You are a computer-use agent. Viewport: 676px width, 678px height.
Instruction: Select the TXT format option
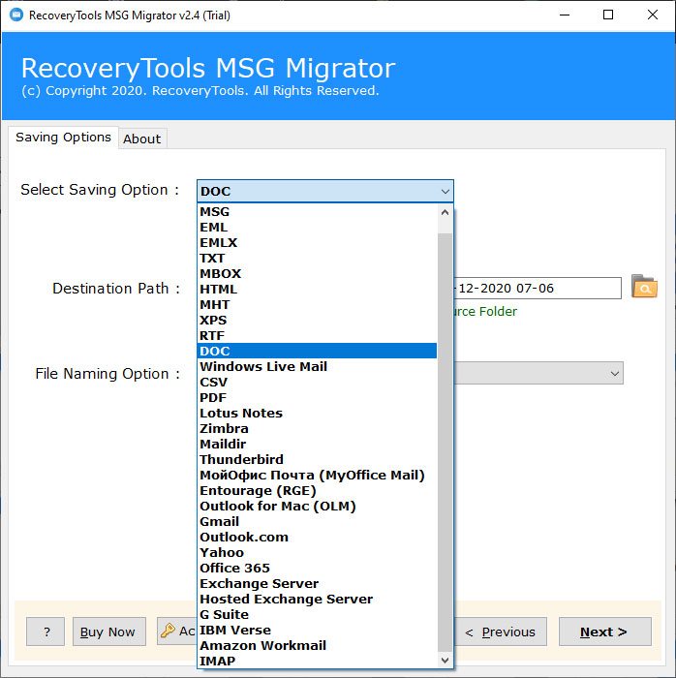tap(317, 259)
